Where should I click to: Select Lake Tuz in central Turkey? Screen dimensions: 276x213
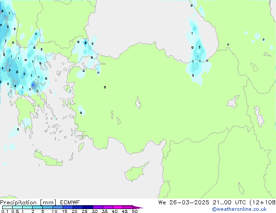click(x=138, y=103)
